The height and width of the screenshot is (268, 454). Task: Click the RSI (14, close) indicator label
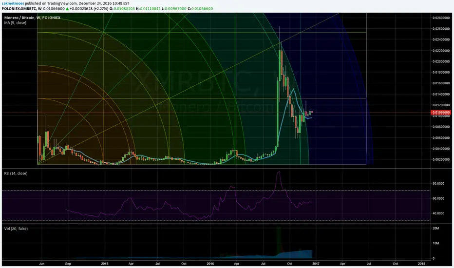pos(16,173)
